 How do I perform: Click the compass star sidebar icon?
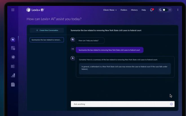click(x=13, y=57)
